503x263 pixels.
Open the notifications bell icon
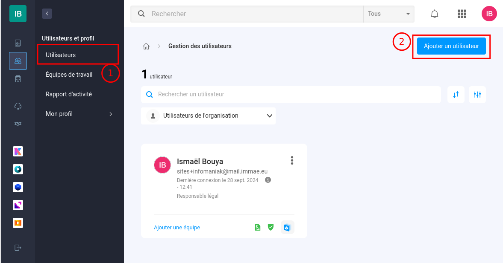[x=434, y=14]
